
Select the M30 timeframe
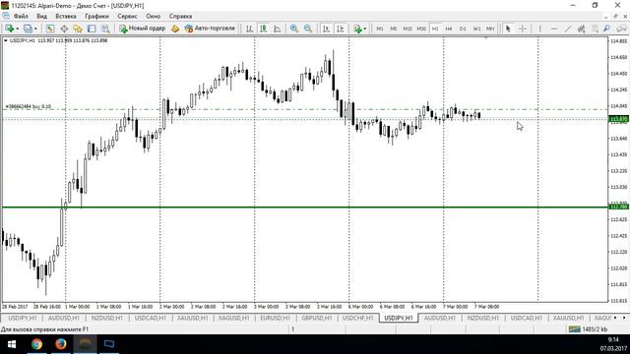coord(421,29)
